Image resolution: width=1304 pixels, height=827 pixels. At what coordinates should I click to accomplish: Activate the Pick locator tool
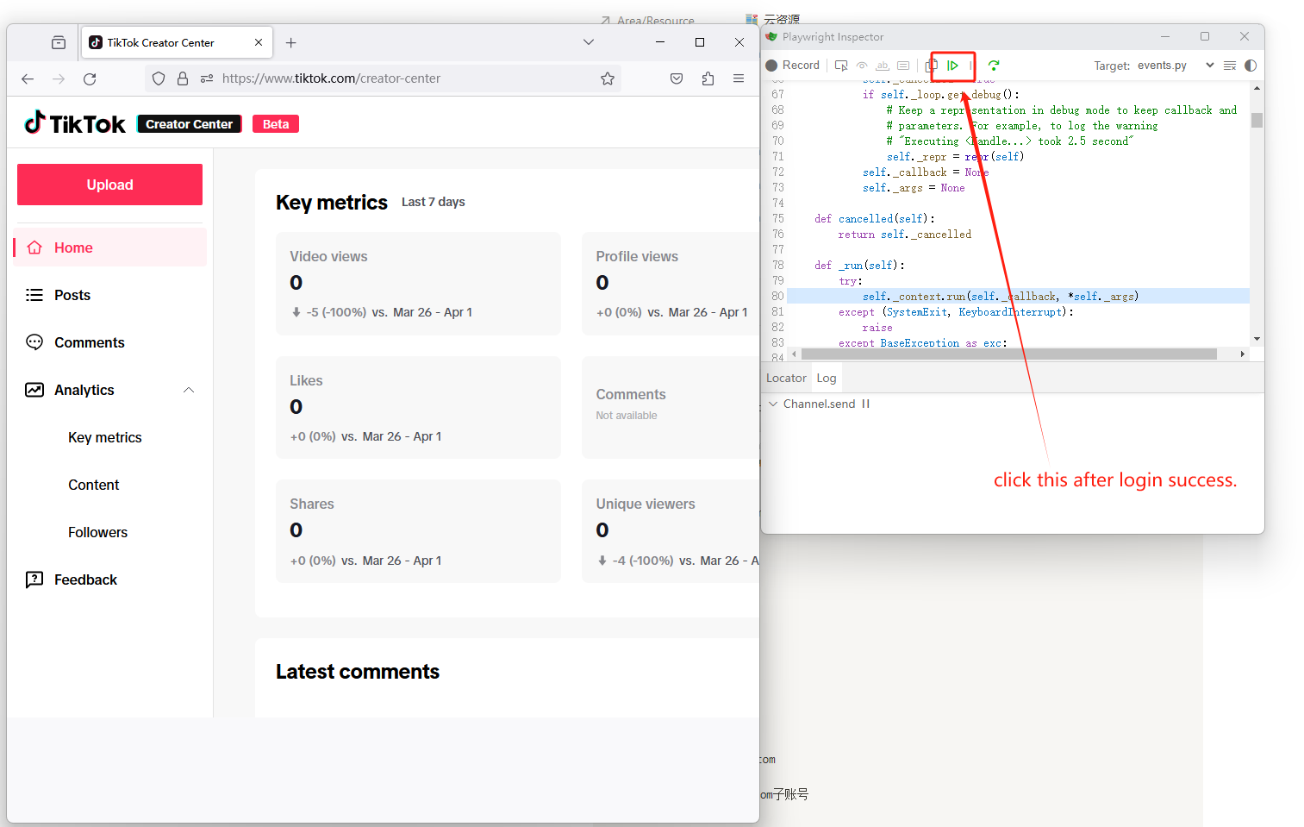[841, 66]
